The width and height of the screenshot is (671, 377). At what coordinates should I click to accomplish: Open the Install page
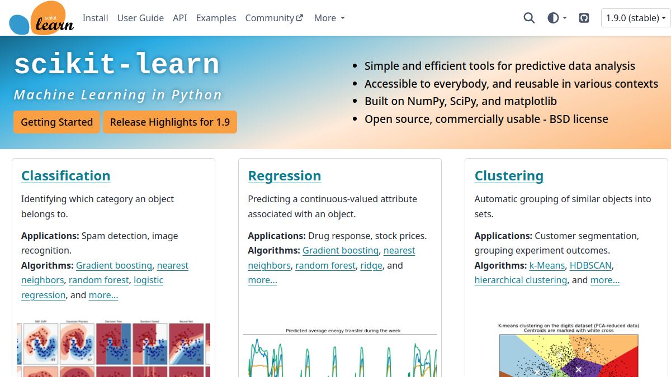tap(95, 18)
